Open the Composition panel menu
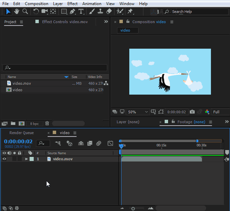 172,22
